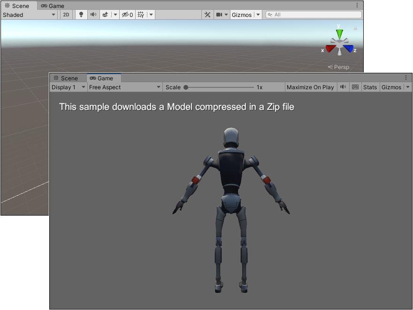Enable 2D view mode

pyautogui.click(x=66, y=15)
